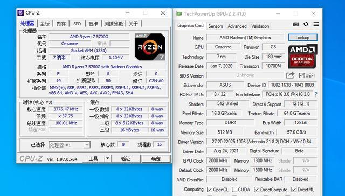Click the CPU name field AMD Ryzen 7 5700G

tap(89, 37)
